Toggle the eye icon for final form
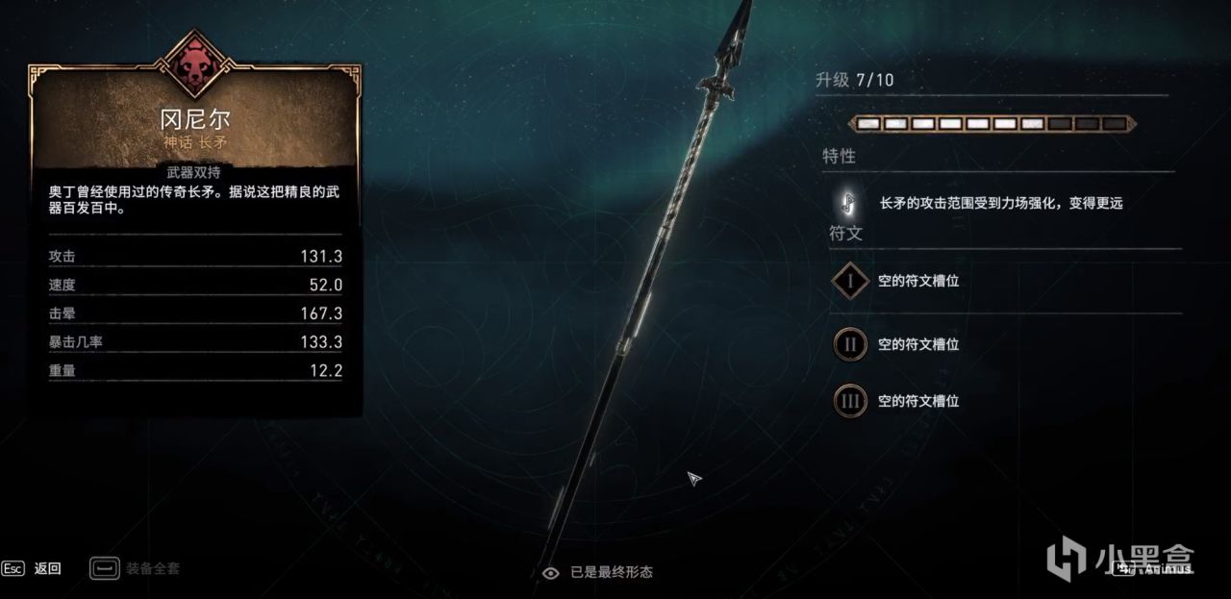Image resolution: width=1231 pixels, height=599 pixels. click(x=550, y=572)
